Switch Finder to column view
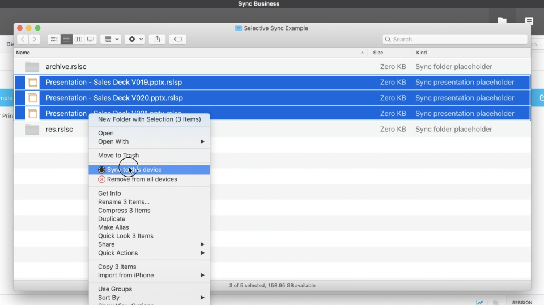Screen dimensions: 544x305 (x=78, y=39)
